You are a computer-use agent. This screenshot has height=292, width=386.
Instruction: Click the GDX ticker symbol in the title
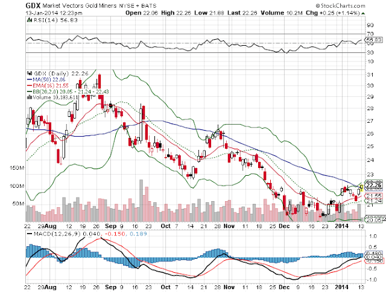[x=33, y=5]
